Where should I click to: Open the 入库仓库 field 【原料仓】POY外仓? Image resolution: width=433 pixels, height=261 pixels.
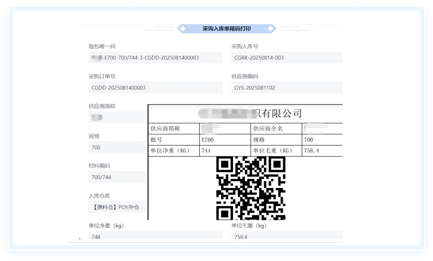click(117, 207)
